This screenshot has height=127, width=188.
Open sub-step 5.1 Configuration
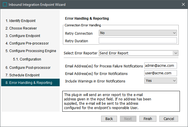27,59
